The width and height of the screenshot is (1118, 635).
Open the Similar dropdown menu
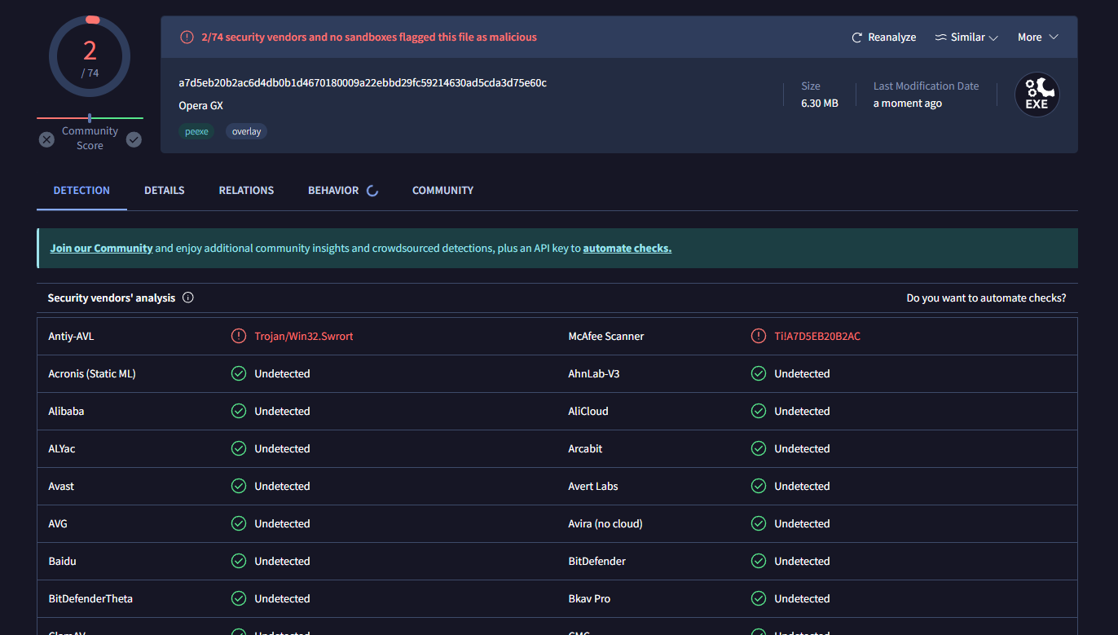(966, 37)
